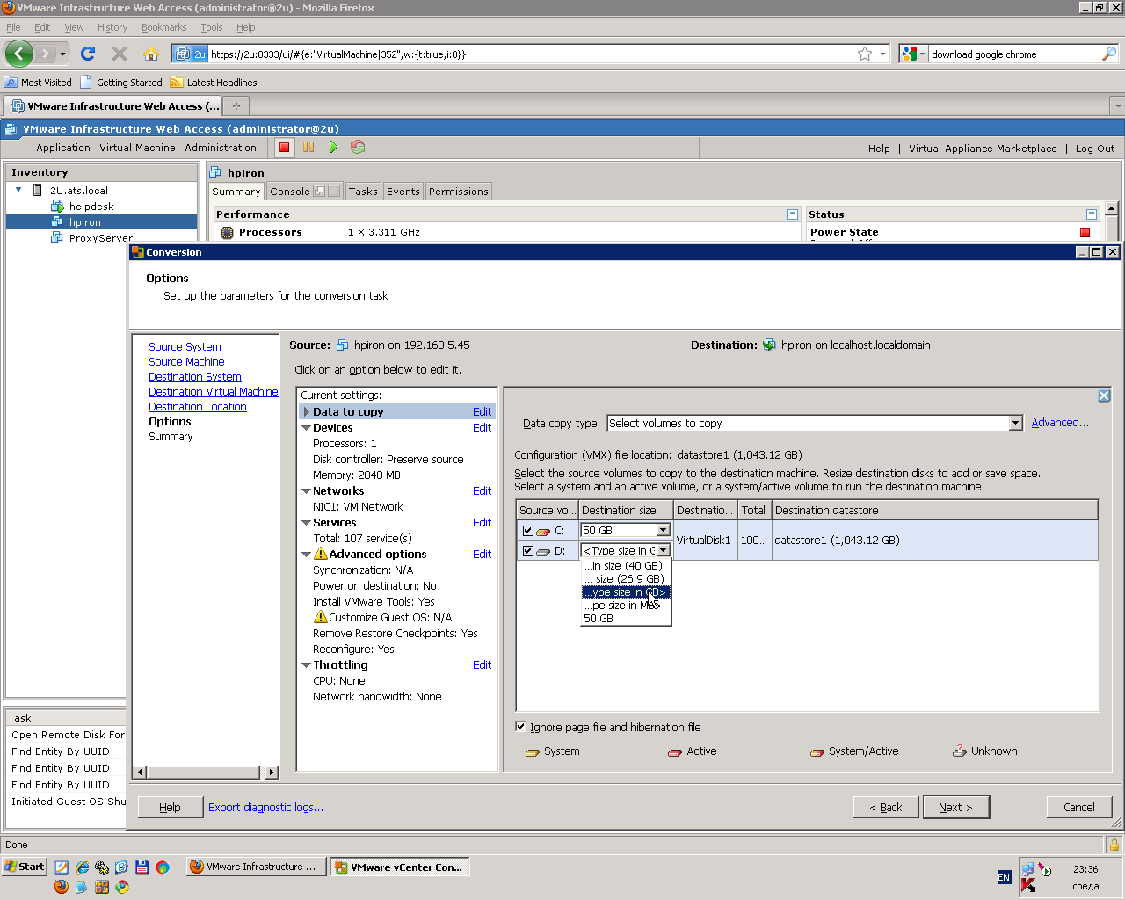Click the bookmark star in address bar

[865, 54]
